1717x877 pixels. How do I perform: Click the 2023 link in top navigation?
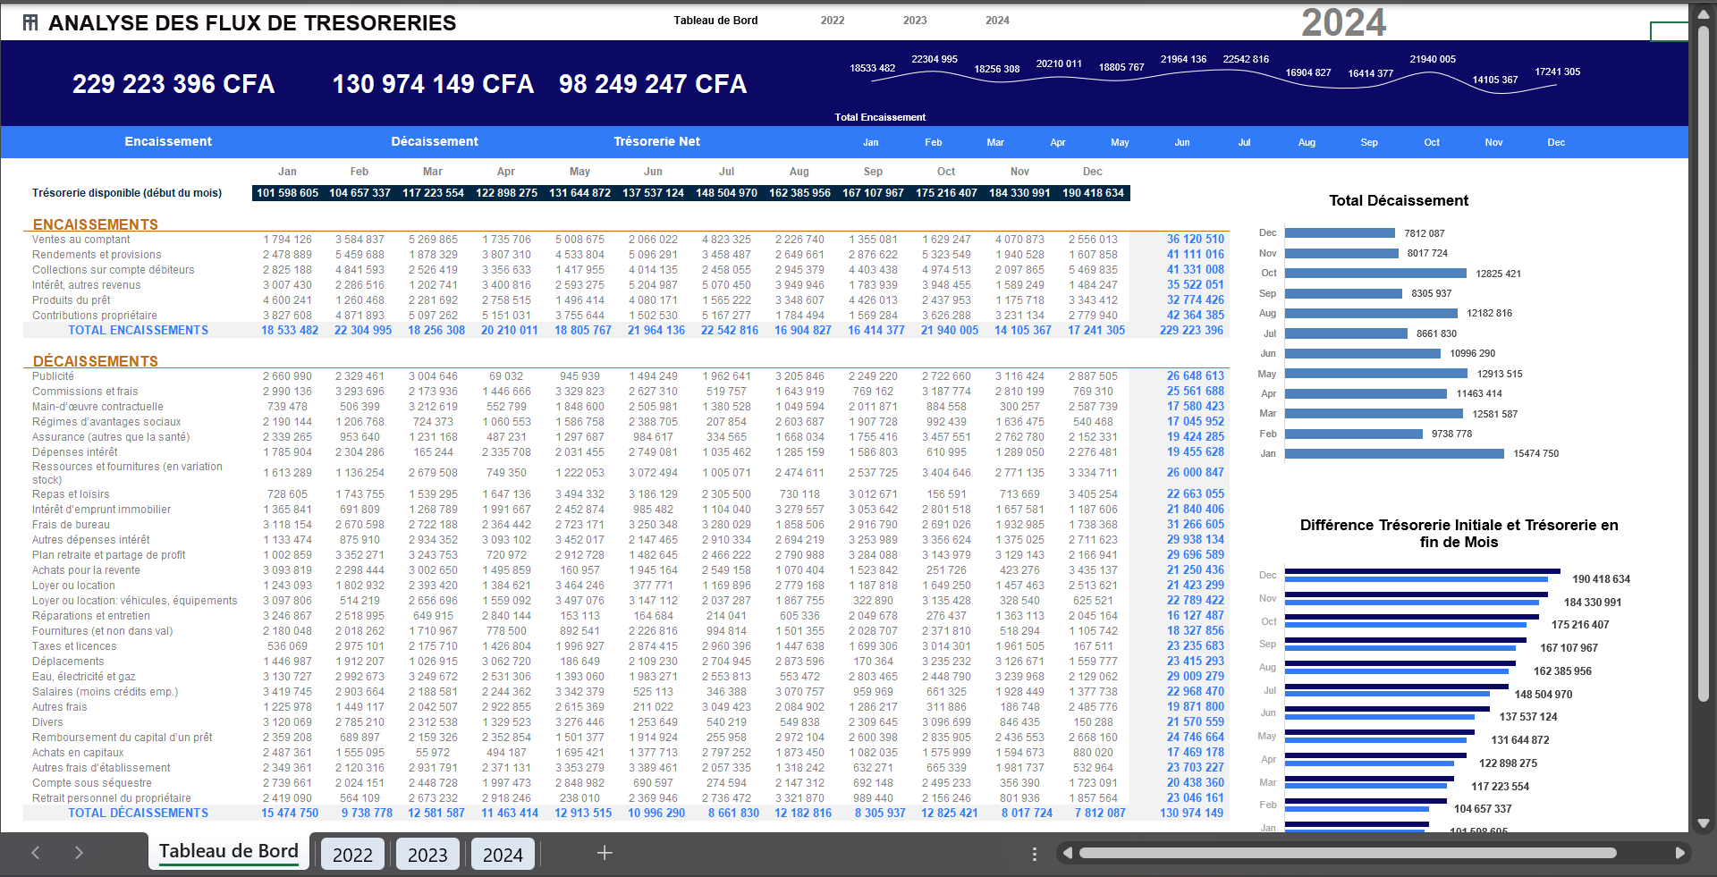(x=915, y=21)
